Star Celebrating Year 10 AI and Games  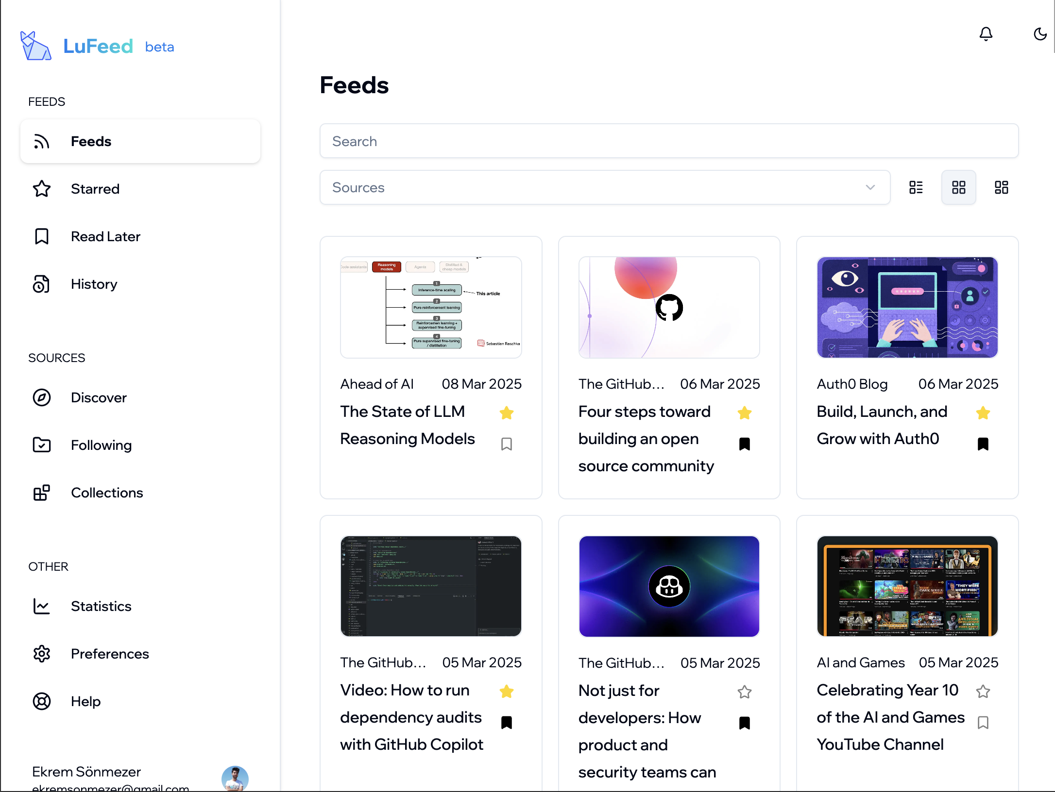[x=983, y=691]
